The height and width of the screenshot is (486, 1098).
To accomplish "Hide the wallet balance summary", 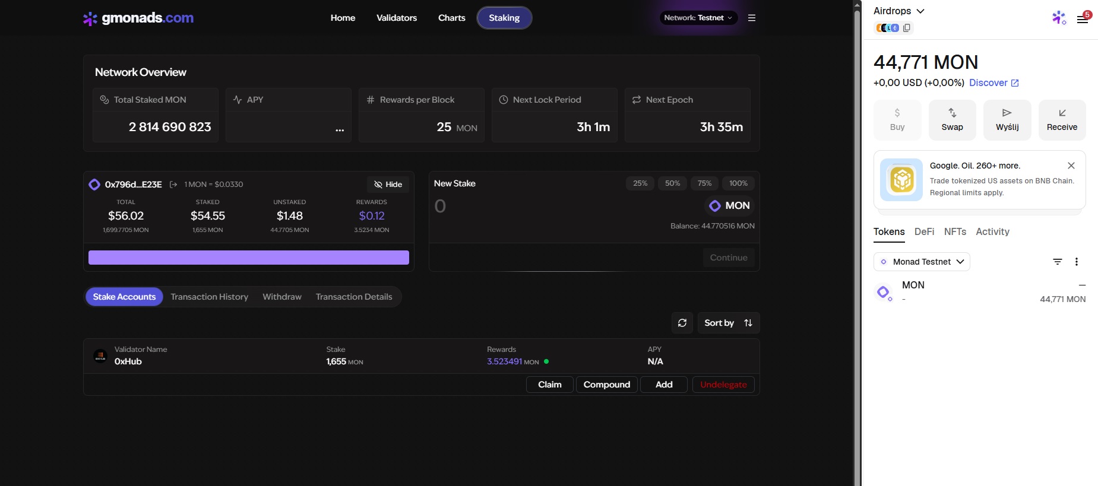I will click(388, 185).
